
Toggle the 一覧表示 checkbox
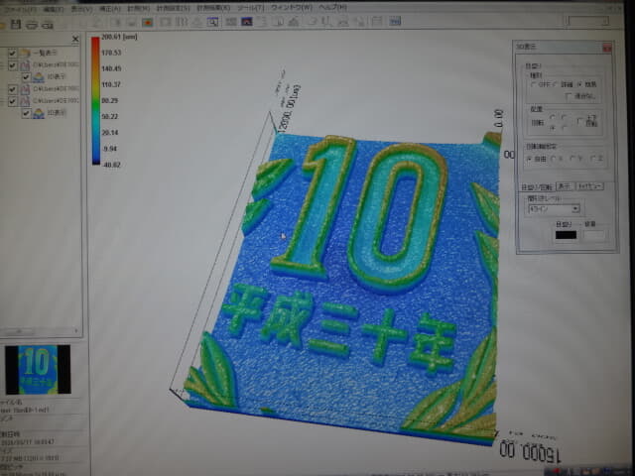pyautogui.click(x=13, y=53)
